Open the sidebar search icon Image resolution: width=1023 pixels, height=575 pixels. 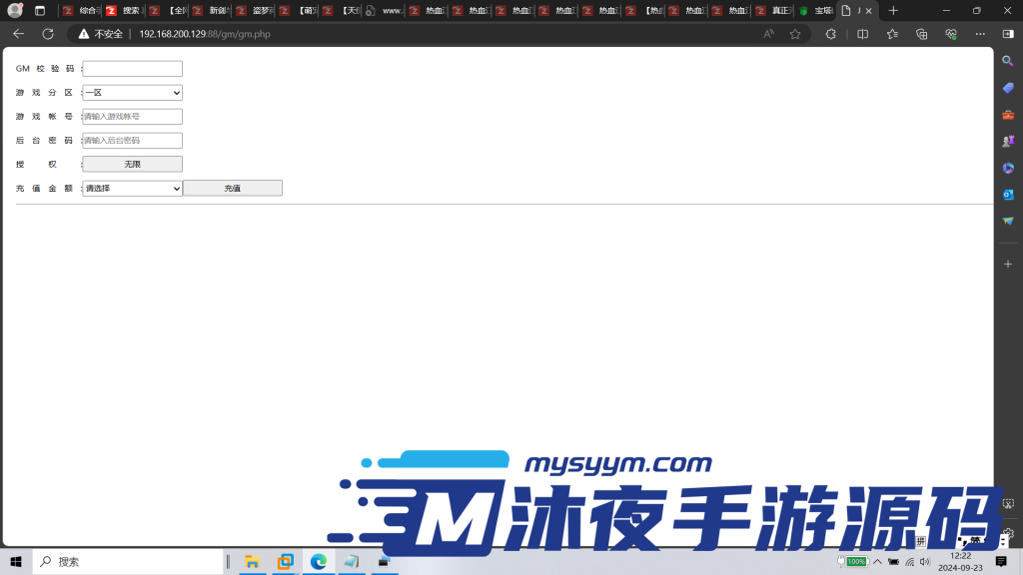point(1010,60)
